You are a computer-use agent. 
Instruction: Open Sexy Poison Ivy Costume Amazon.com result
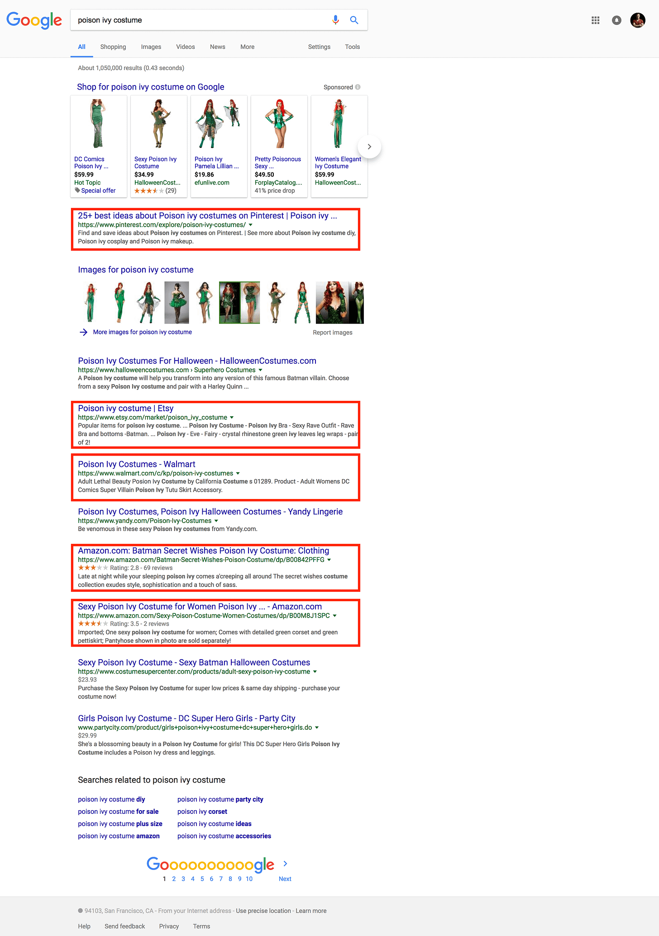(x=200, y=607)
